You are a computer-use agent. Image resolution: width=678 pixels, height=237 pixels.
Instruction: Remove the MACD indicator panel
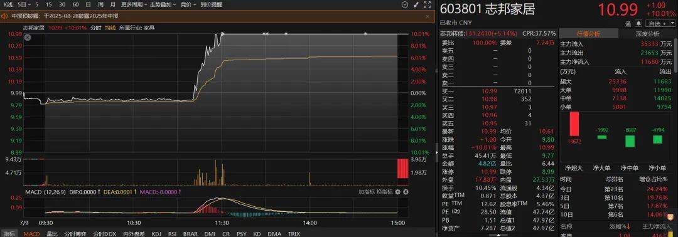click(405, 192)
